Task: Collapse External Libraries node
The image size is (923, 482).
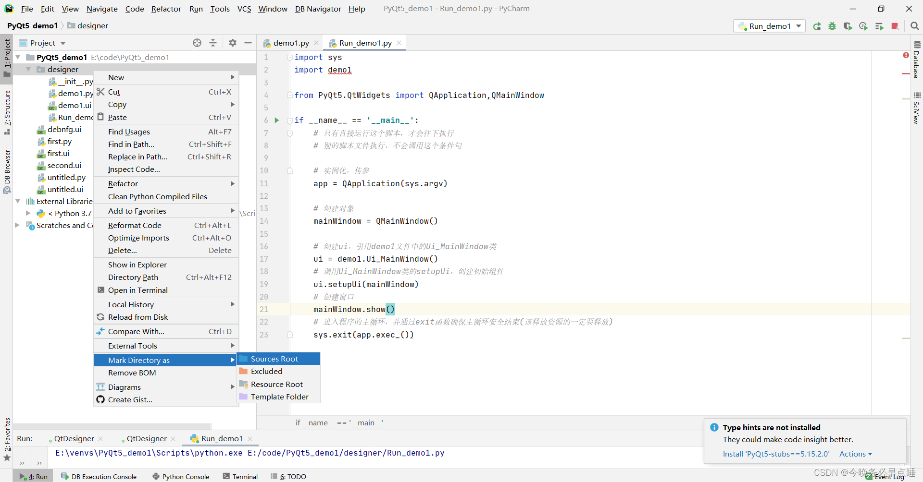Action: click(x=18, y=201)
